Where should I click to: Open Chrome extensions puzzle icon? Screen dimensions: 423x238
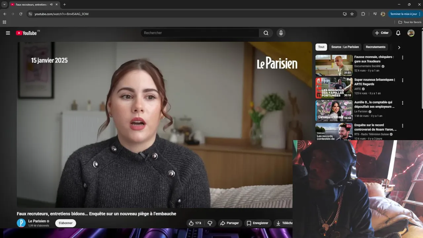tap(363, 14)
